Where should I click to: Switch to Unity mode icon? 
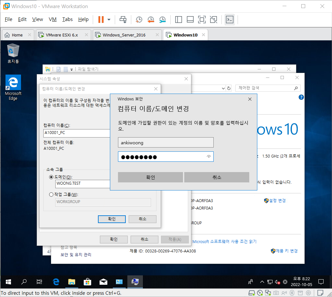click(213, 20)
